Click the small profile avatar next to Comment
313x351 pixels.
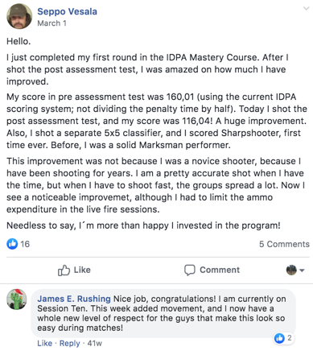point(291,270)
